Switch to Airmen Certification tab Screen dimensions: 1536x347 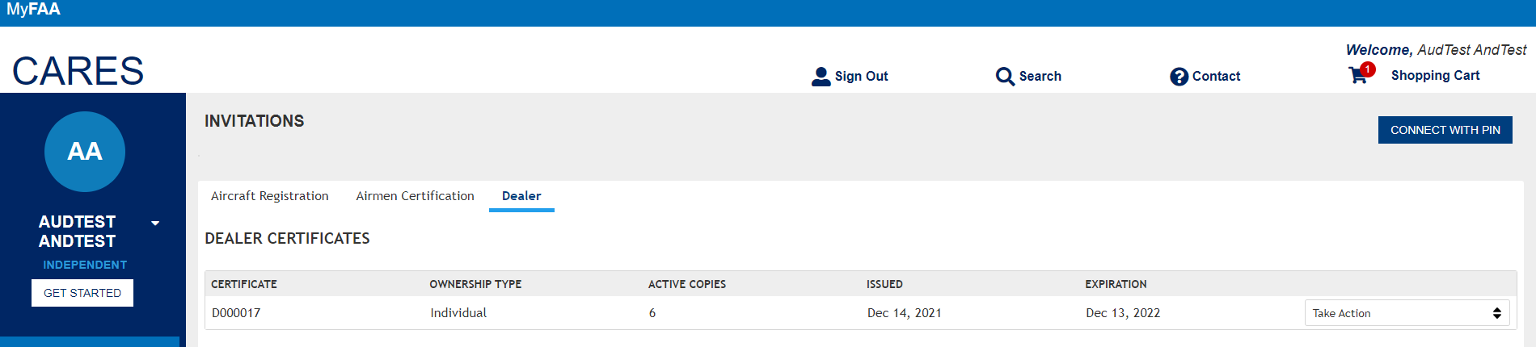click(x=415, y=196)
